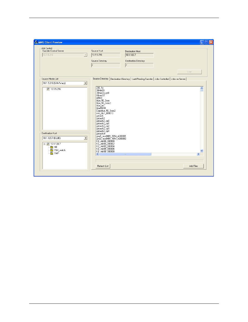Select the 10.1.5.216 host icon in source tree
The image size is (248, 322).
(48, 89)
